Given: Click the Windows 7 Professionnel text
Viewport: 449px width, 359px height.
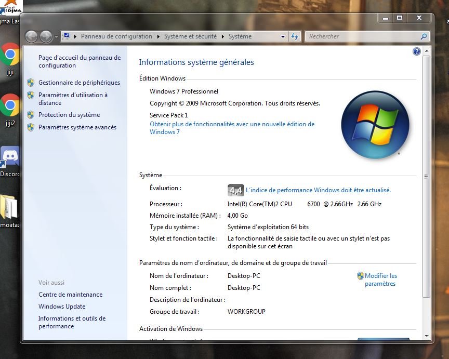Looking at the screenshot, I should point(184,91).
